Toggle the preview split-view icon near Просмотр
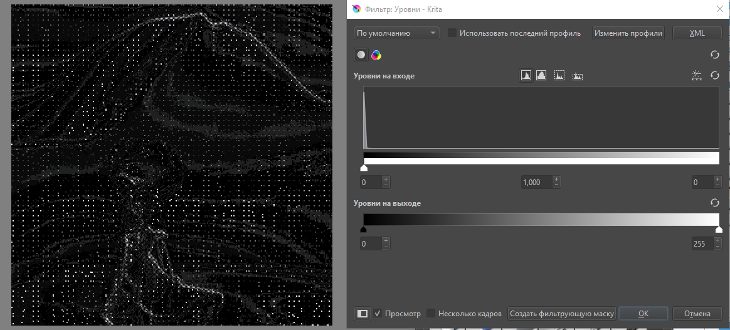Image resolution: width=730 pixels, height=330 pixels. coord(362,314)
